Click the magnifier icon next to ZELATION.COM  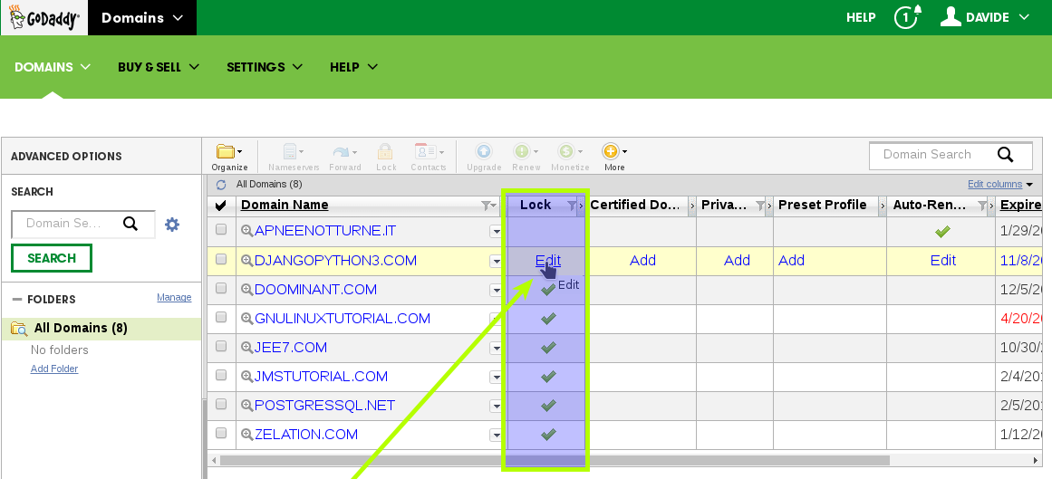[246, 434]
